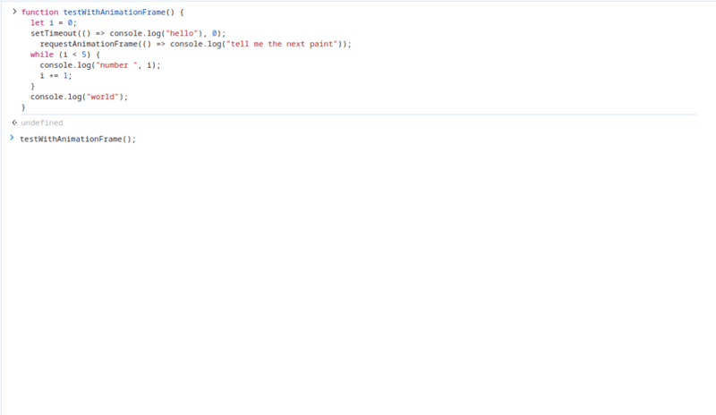Click the setTimeout "hello" line
This screenshot has height=415, width=716.
coord(128,33)
